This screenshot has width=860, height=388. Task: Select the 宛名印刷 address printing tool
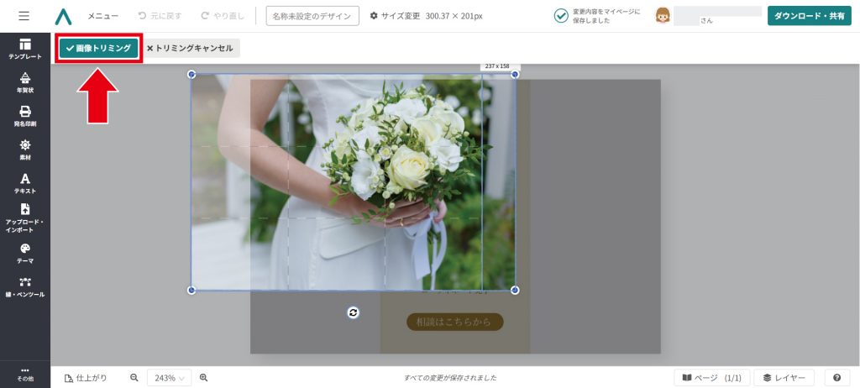25,116
